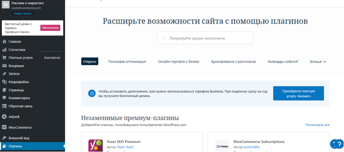344x152 pixels.
Task: Open the Yoast SEO Premium plugin logo
Action: coord(95,145)
